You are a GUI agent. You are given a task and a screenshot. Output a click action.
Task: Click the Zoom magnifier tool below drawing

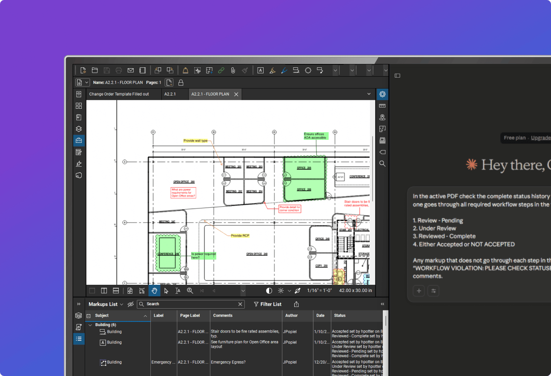click(190, 291)
